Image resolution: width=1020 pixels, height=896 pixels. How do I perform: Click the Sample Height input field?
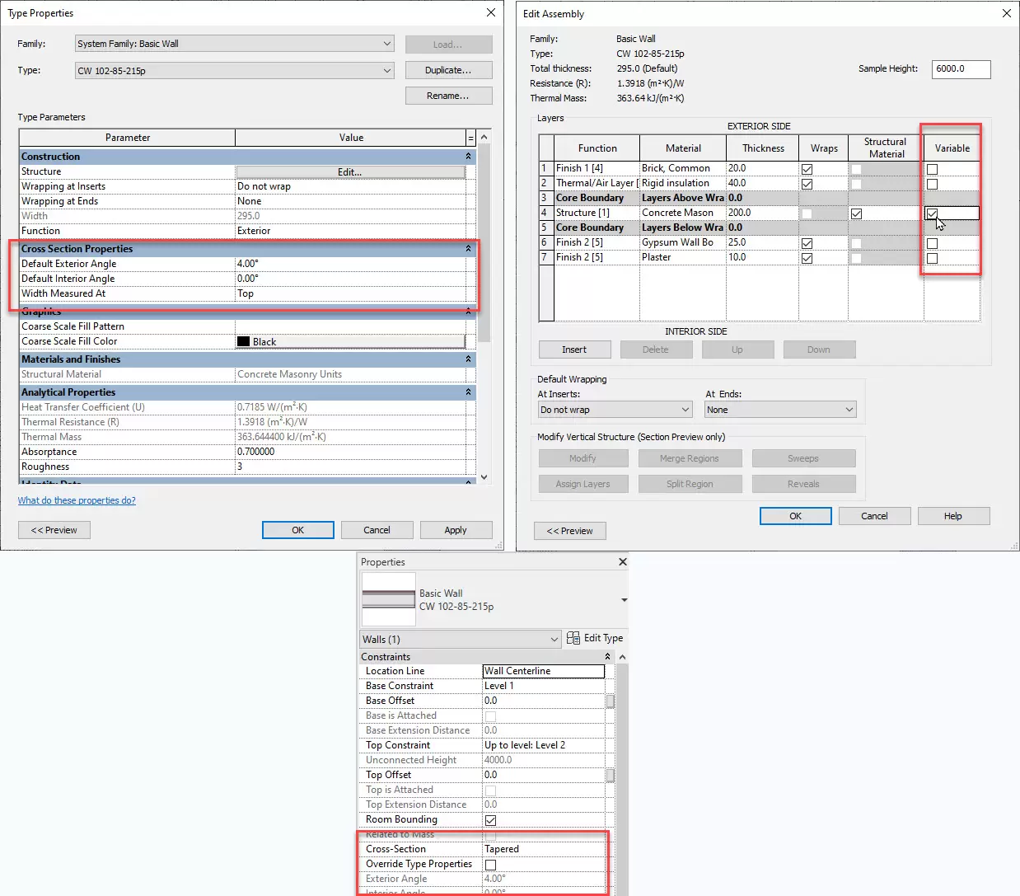coord(961,69)
